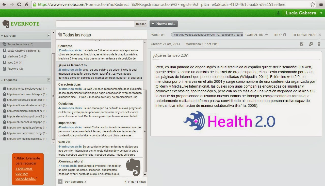Open the Web 2.0 note in list
The image size is (325, 186).
click(99, 148)
